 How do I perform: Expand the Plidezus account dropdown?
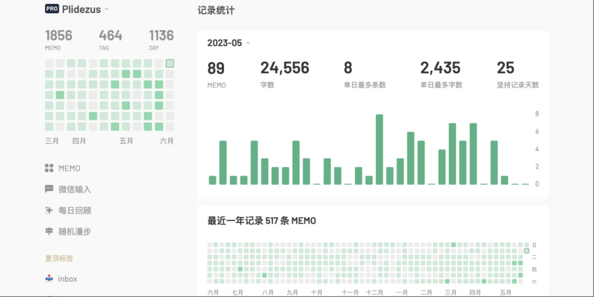(106, 9)
